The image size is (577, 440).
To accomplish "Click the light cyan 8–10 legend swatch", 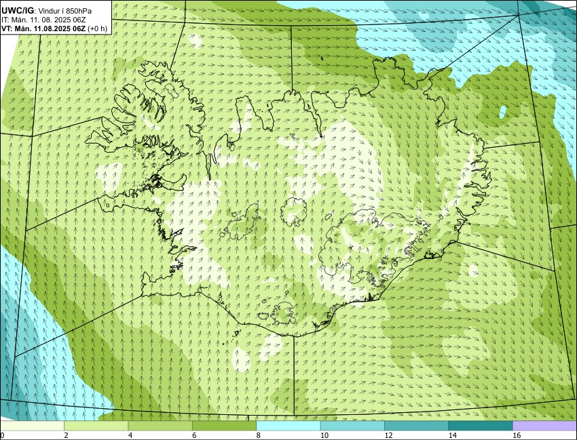I will (x=288, y=426).
